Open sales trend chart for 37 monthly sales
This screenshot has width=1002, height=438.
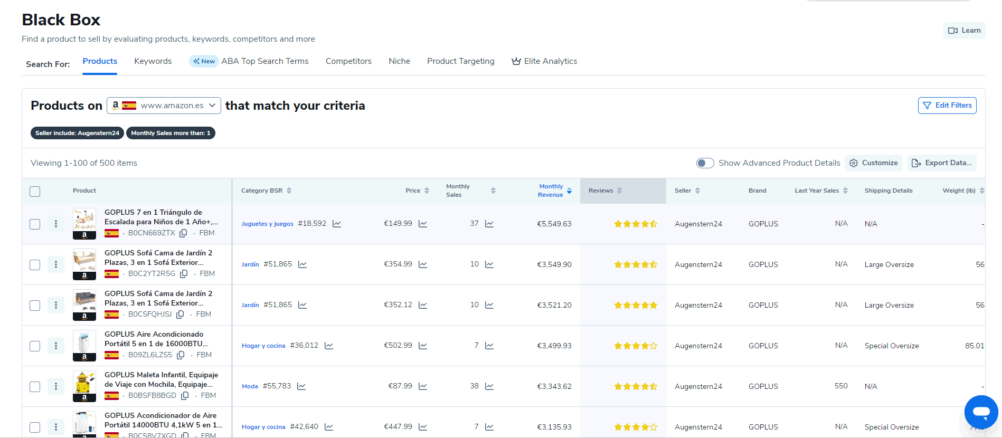click(x=489, y=224)
